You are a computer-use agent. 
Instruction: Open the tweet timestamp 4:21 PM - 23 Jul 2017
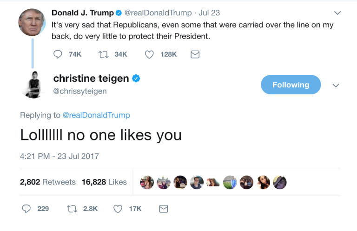coord(59,156)
